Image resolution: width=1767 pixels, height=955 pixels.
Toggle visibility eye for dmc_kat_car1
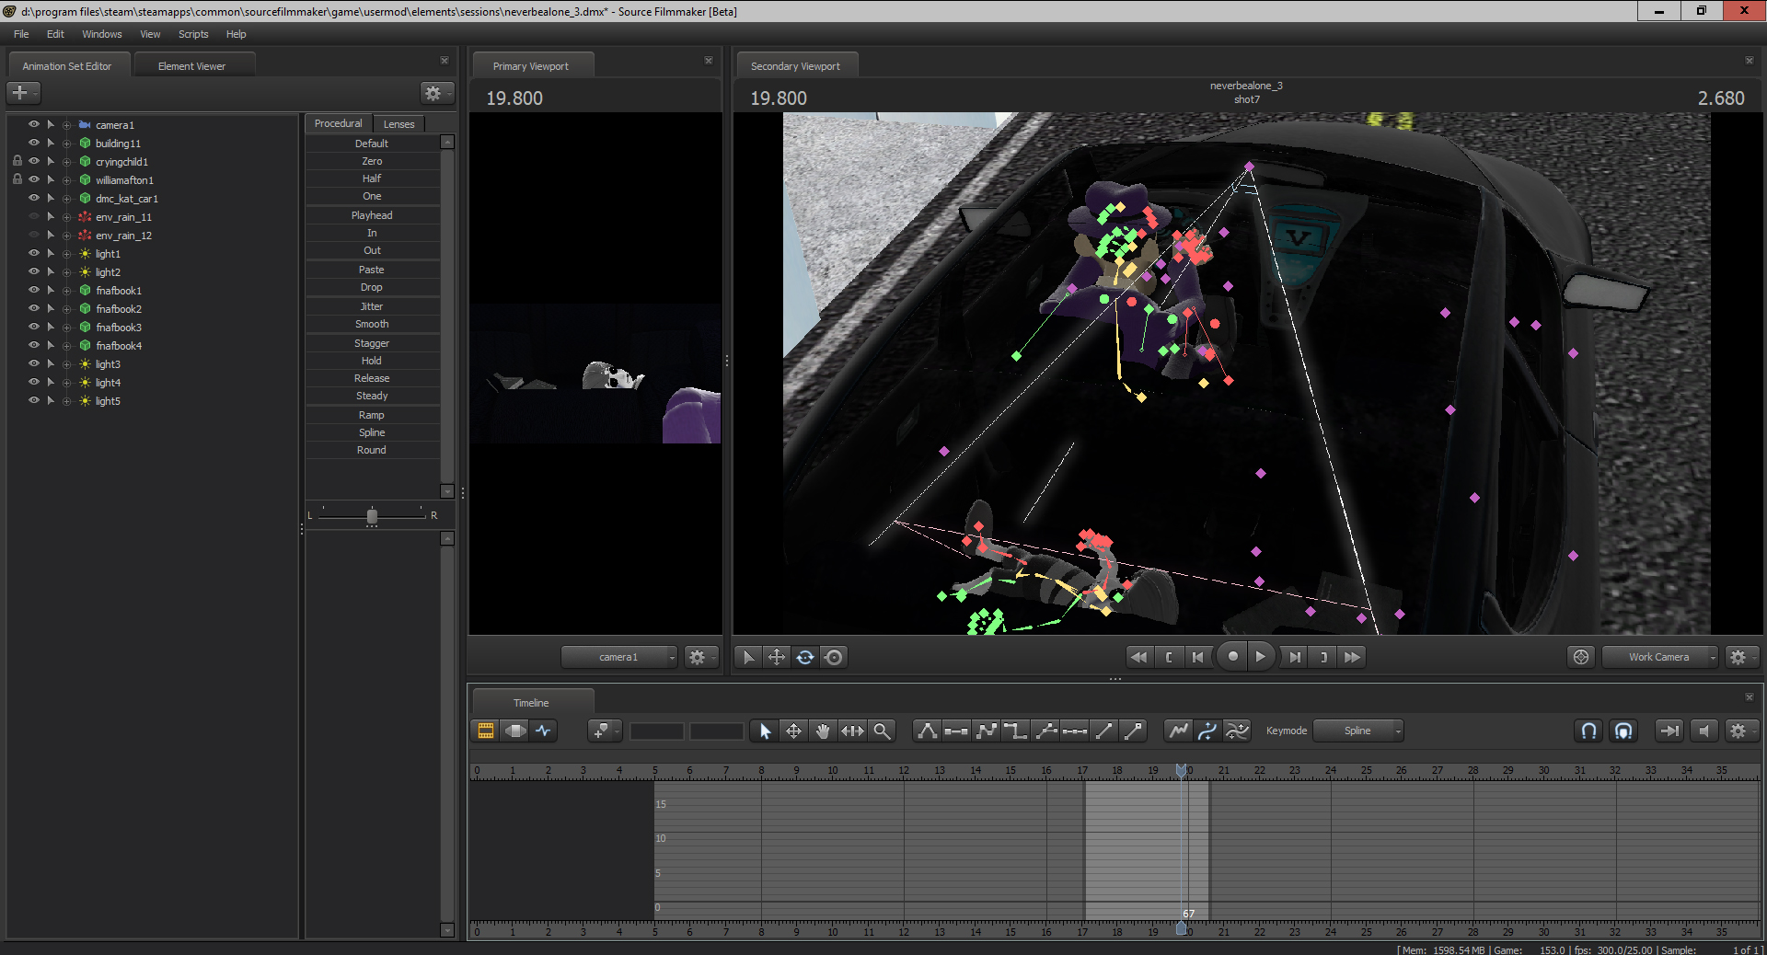point(34,198)
